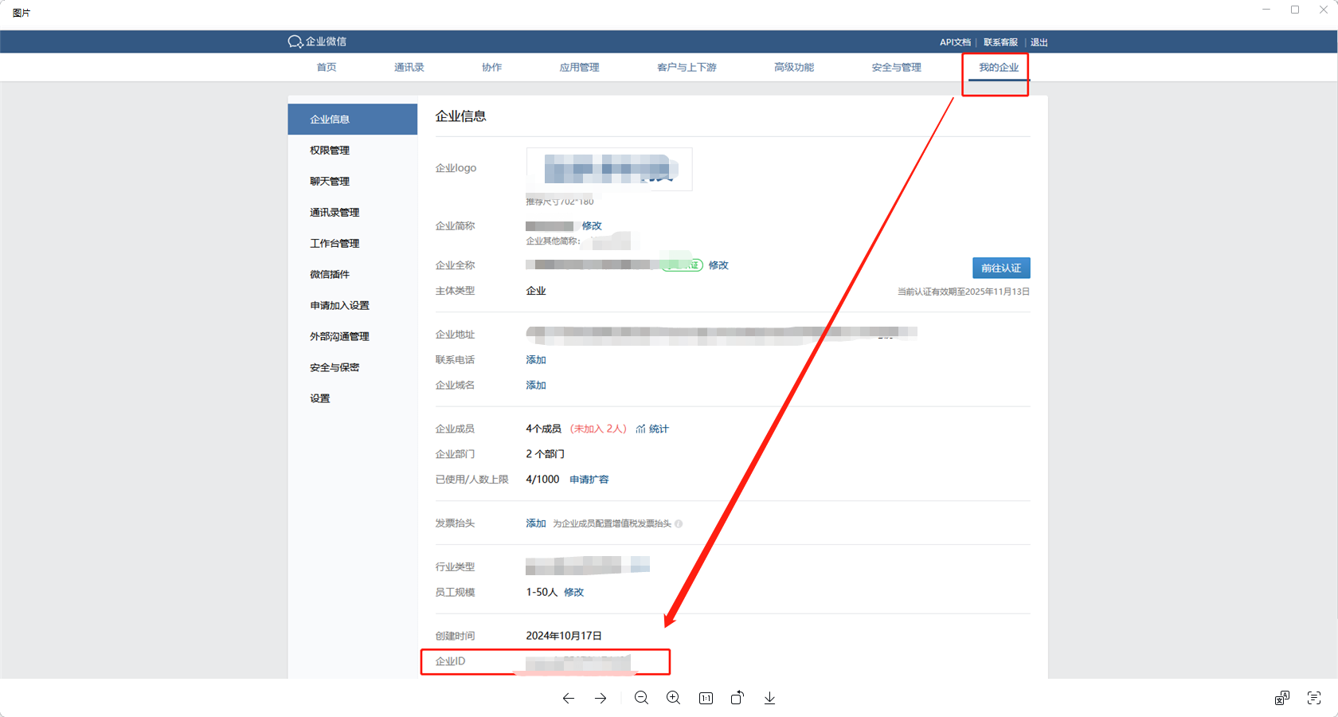The height and width of the screenshot is (717, 1338).
Task: Click 修改 next to 员工规模
Action: pyautogui.click(x=573, y=593)
